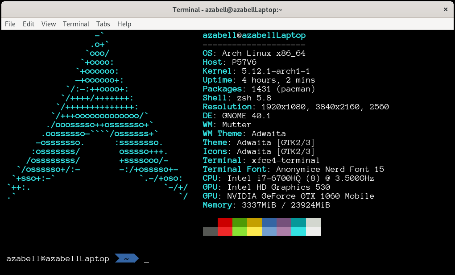The image size is (455, 275).
Task: Open the Terminal menu
Action: point(76,24)
